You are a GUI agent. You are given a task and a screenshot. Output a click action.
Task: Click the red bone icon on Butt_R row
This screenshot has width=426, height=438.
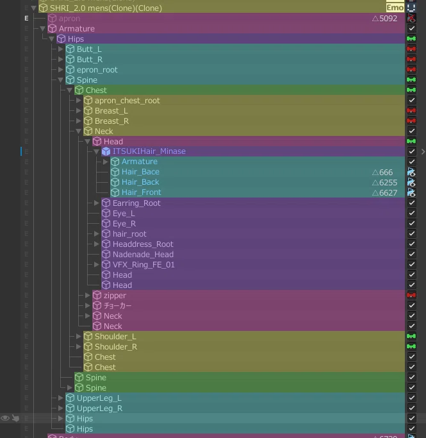click(x=411, y=59)
